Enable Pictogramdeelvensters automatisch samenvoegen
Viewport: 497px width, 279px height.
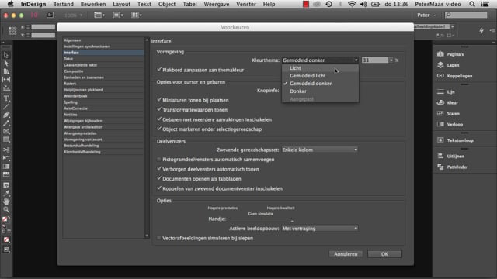point(159,160)
